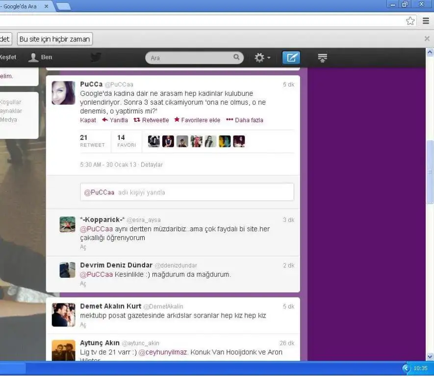Image resolution: width=434 pixels, height=377 pixels.
Task: Open the seventh retweeter avatar
Action: pyautogui.click(x=239, y=141)
